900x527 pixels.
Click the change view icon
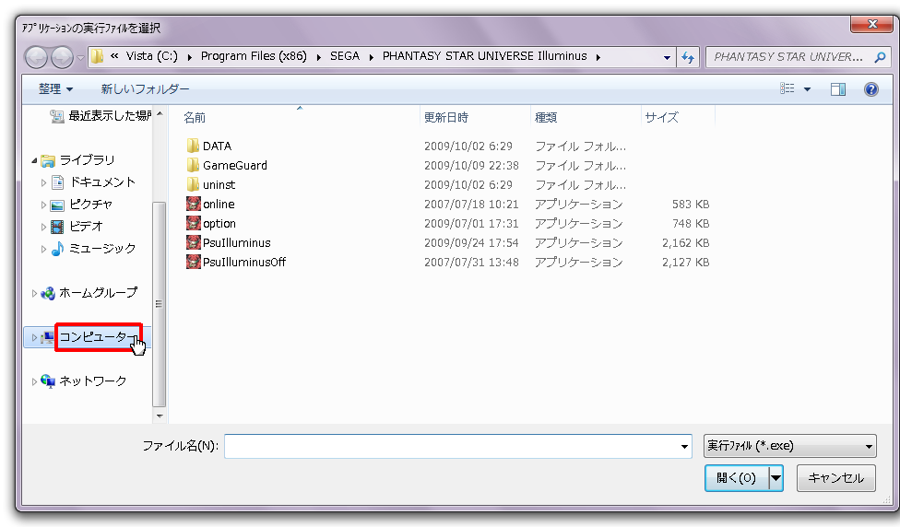(x=787, y=88)
